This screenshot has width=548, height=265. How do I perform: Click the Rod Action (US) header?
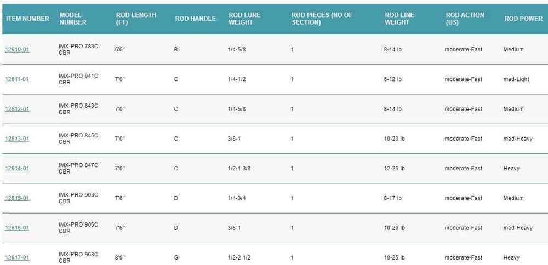coord(465,19)
